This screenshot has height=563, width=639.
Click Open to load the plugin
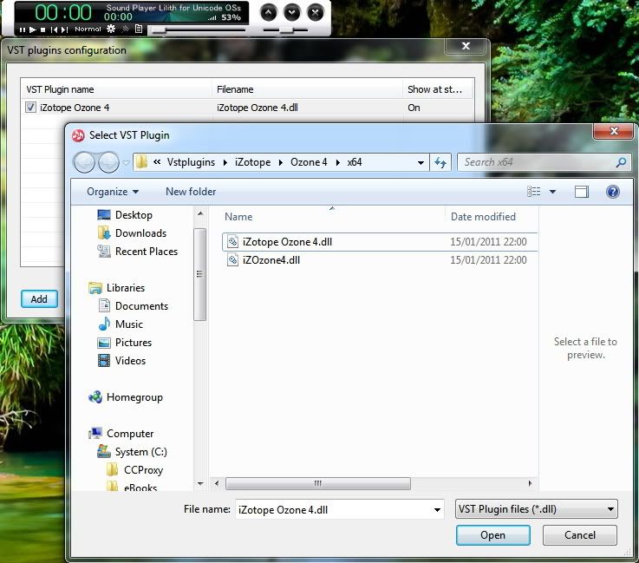pyautogui.click(x=493, y=535)
